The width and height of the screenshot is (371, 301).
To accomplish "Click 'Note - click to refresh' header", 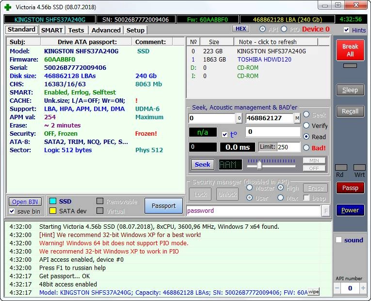I will point(275,42).
